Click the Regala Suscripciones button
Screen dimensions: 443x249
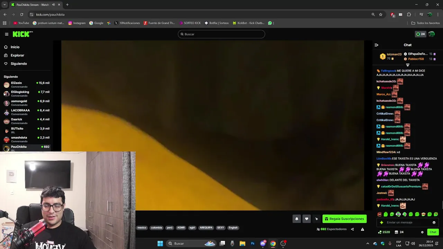point(344,219)
